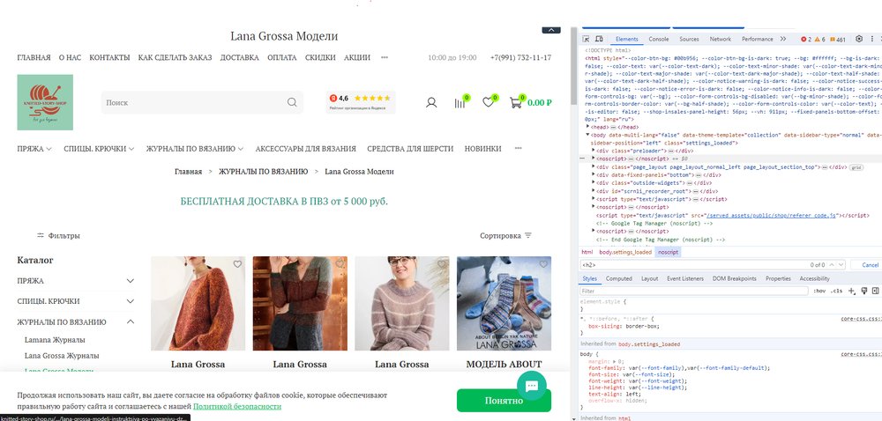Image resolution: width=882 pixels, height=421 pixels.
Task: Open the shopping cart icon
Action: pyautogui.click(x=515, y=103)
